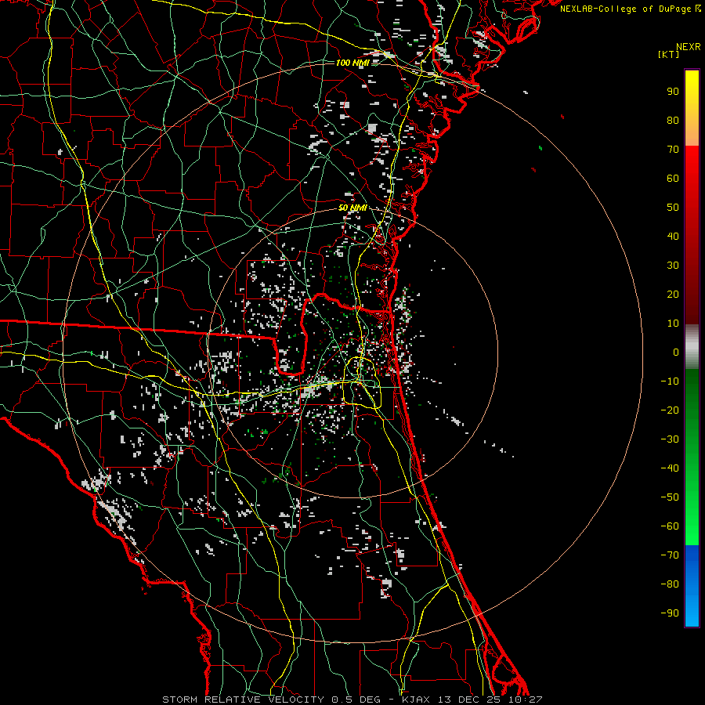705x705 pixels.
Task: Select the -20 scale value
Action: pos(670,410)
